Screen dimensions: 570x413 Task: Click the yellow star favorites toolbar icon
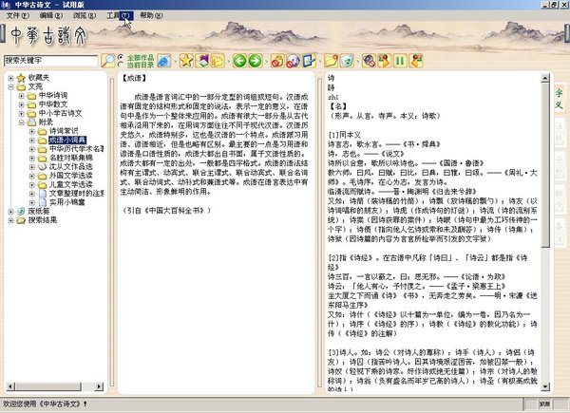tap(186, 62)
